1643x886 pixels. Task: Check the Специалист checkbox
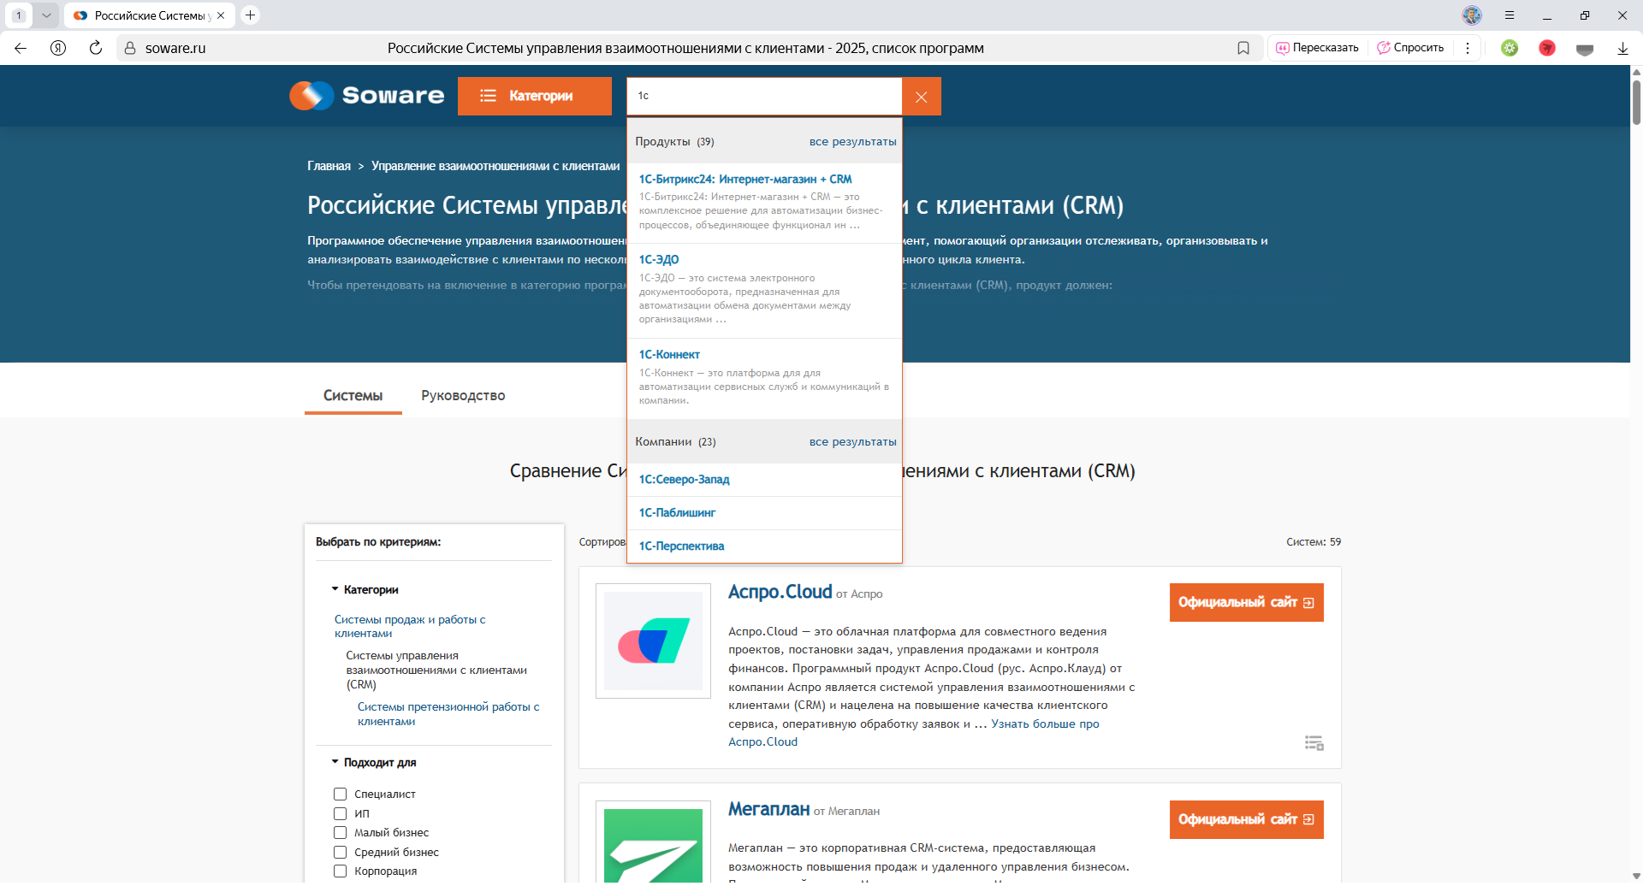pyautogui.click(x=341, y=794)
